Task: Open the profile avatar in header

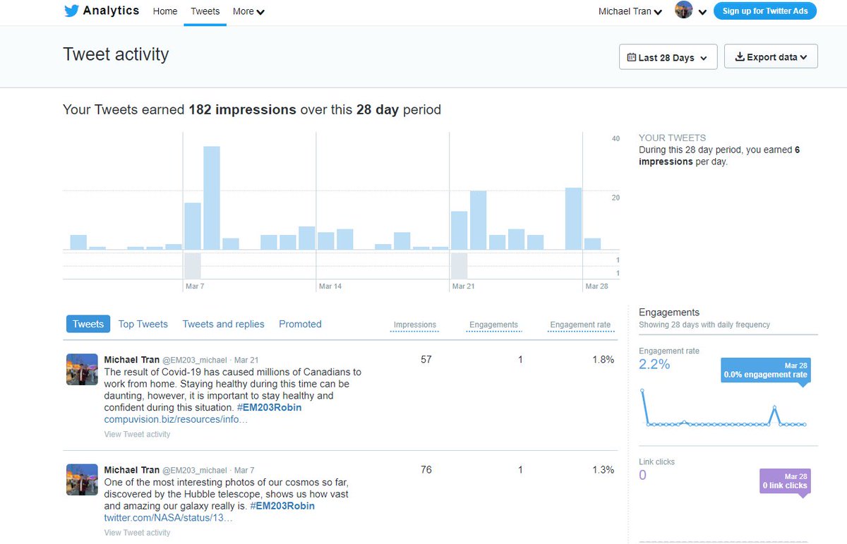Action: pyautogui.click(x=683, y=10)
